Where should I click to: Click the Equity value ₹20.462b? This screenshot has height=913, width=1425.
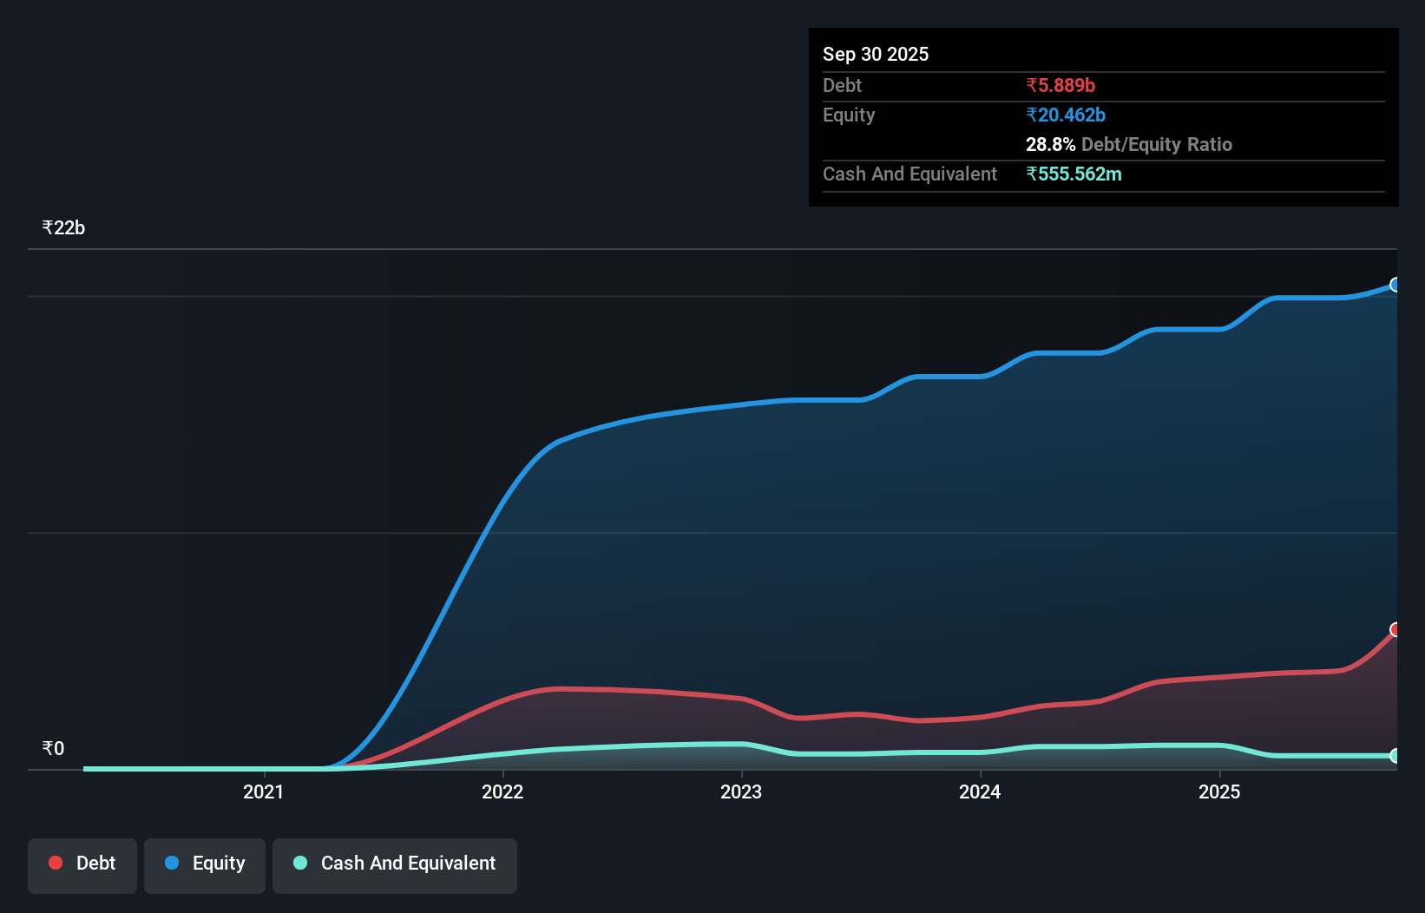click(1066, 115)
